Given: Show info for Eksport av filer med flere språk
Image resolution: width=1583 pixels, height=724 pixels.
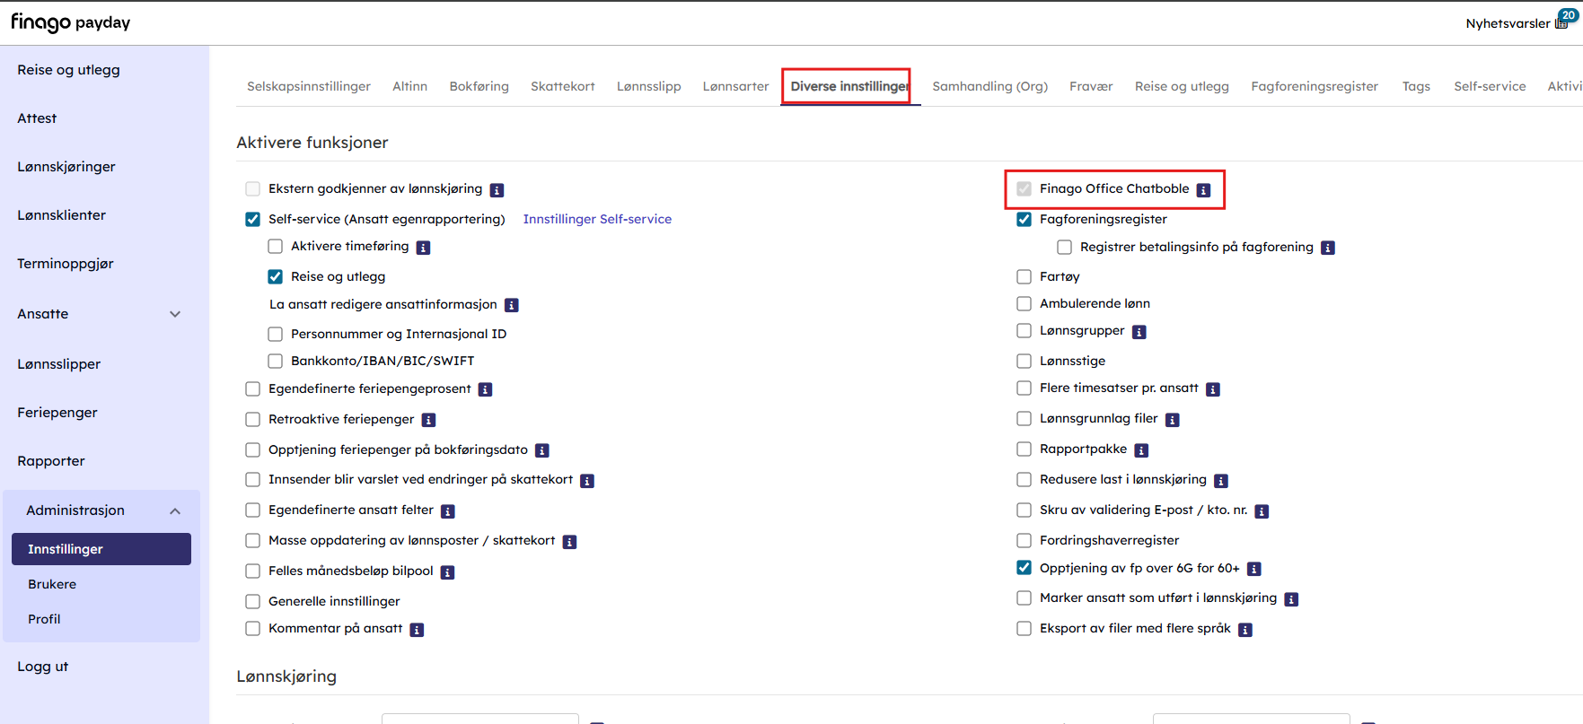Looking at the screenshot, I should (1244, 630).
